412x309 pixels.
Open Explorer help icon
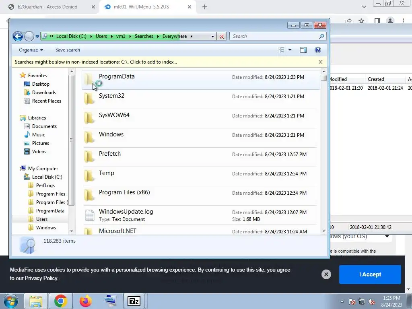click(318, 50)
